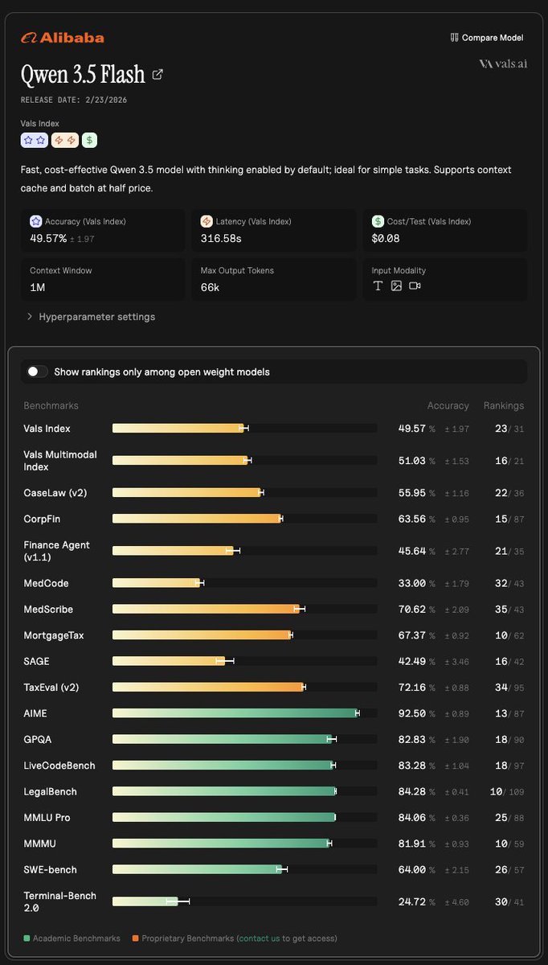
Task: Select the Terminal-Bench 2.0 benchmark label
Action: (x=59, y=901)
